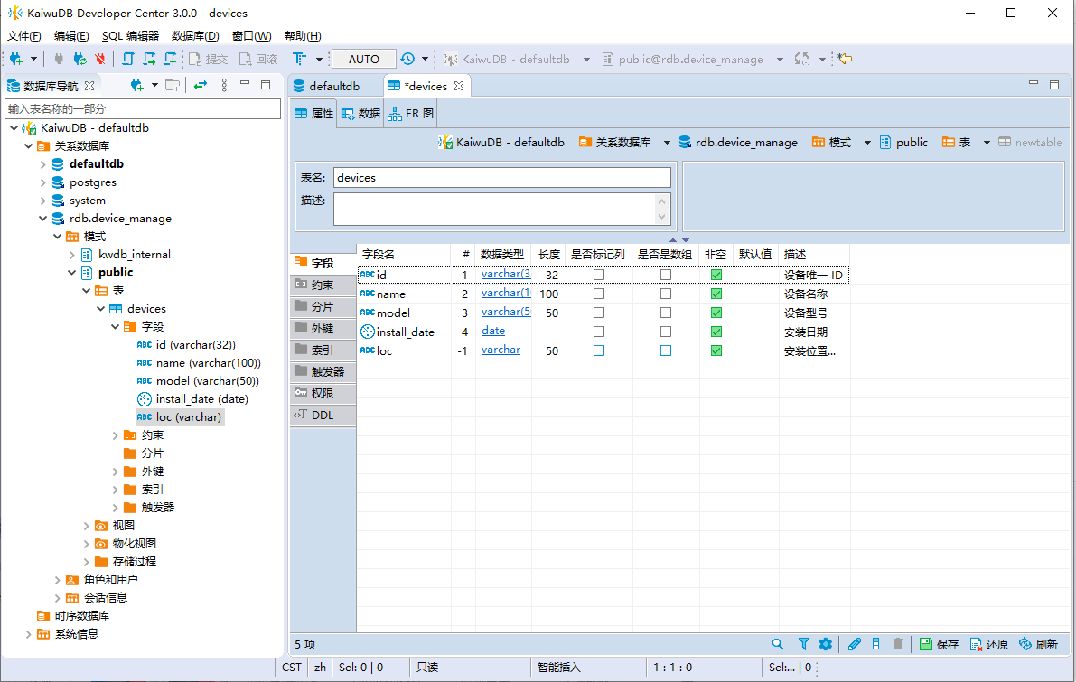Maximize the editor area panel
The width and height of the screenshot is (1076, 682).
coord(1054,85)
